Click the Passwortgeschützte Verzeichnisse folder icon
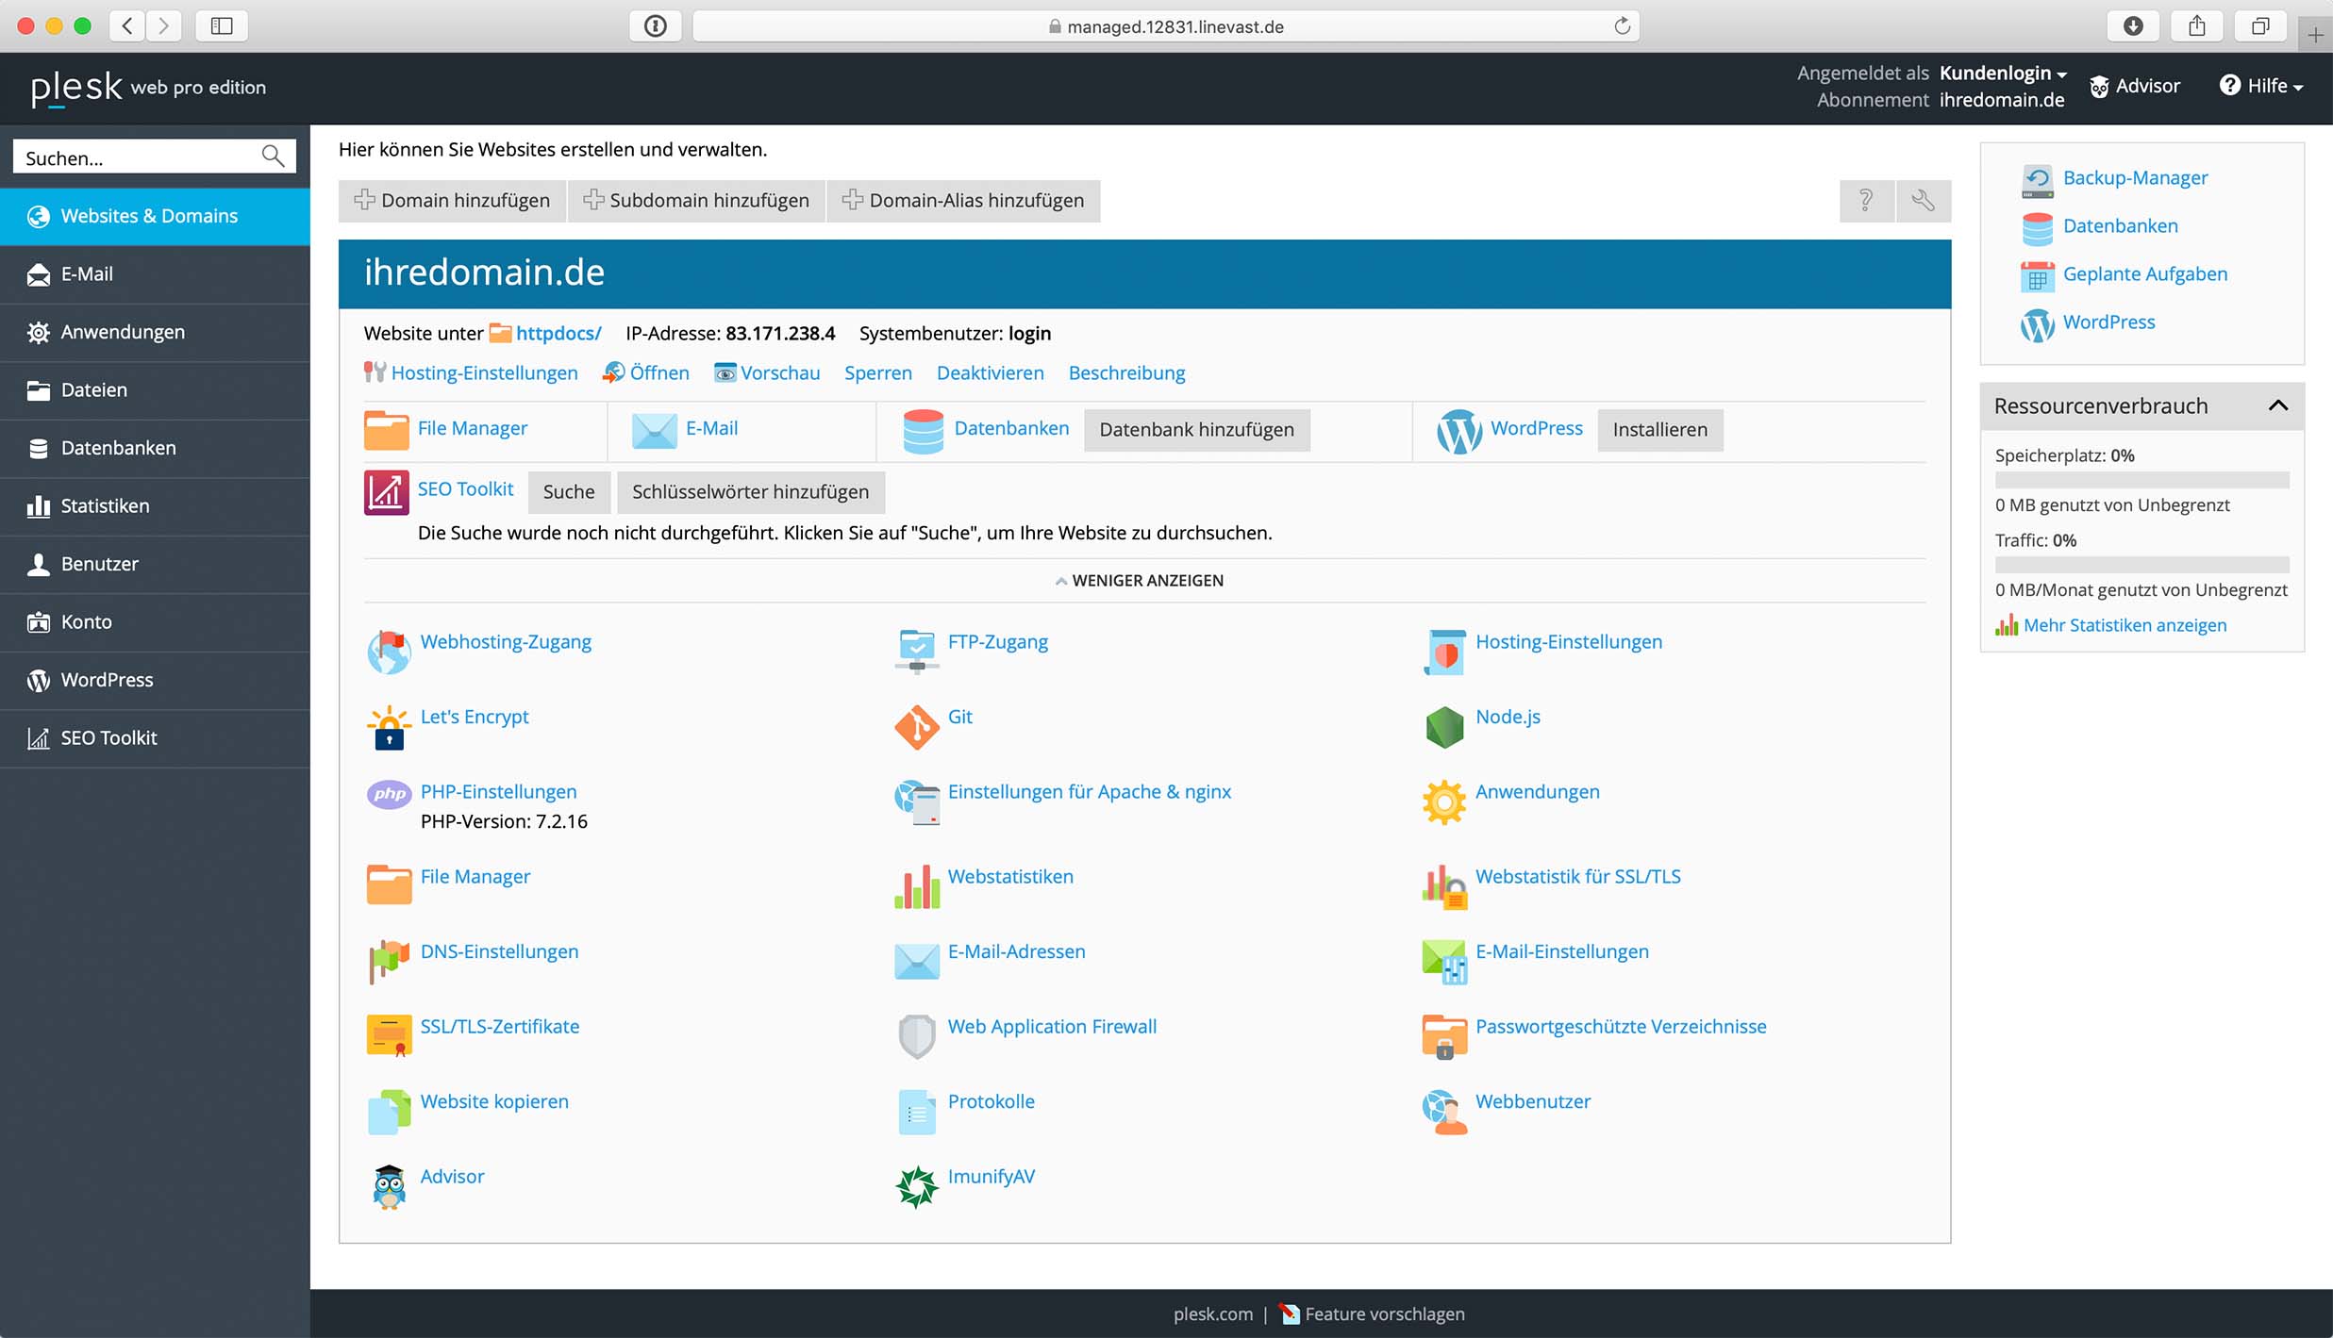Viewport: 2333px width, 1338px height. tap(1444, 1036)
